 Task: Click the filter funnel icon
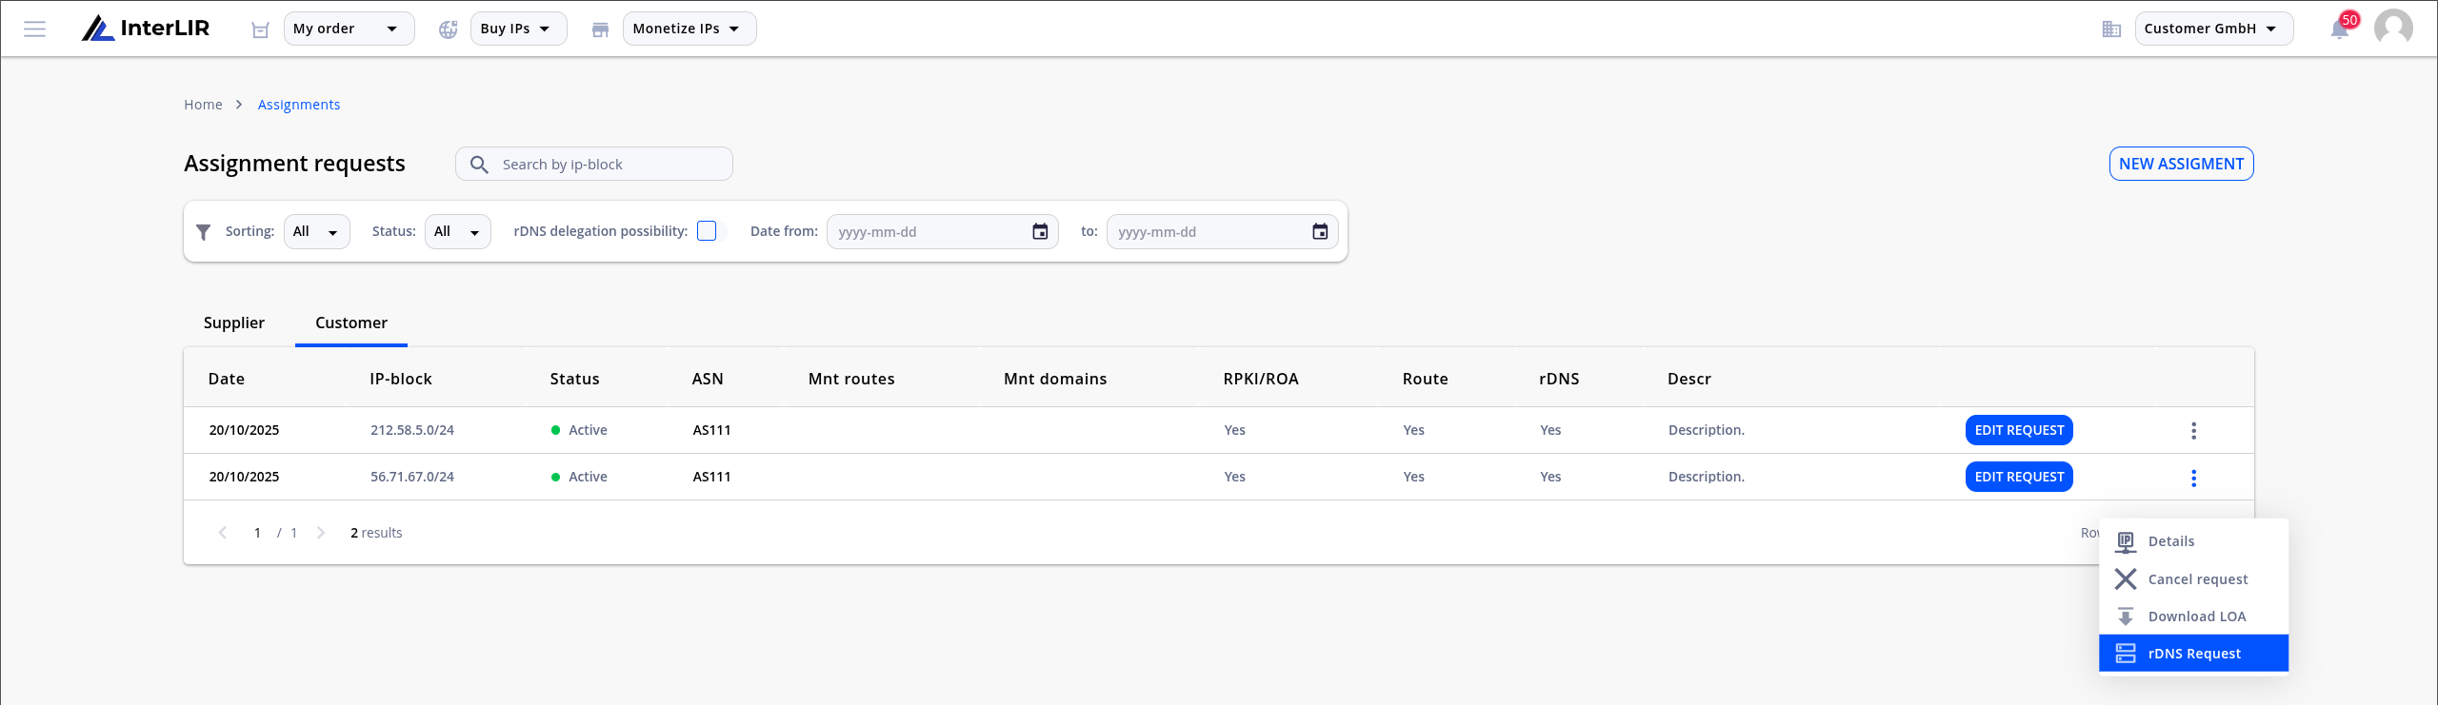(x=203, y=231)
